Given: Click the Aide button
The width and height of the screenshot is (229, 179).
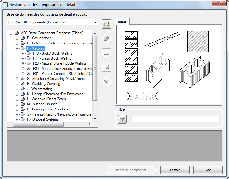Looking at the screenshot, I should (208, 170).
